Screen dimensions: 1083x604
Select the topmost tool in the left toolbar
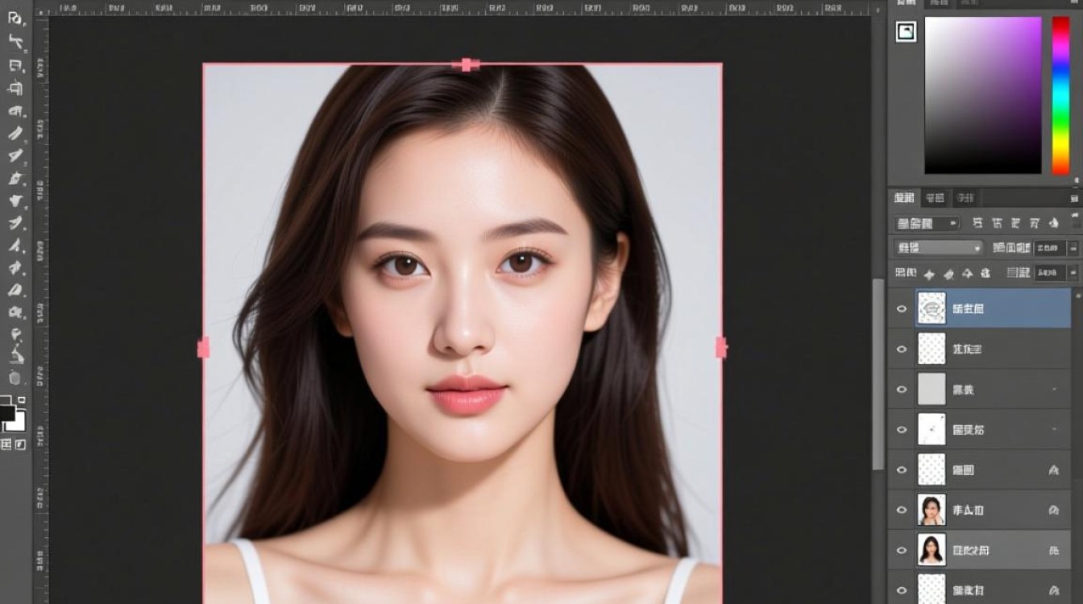(15, 18)
